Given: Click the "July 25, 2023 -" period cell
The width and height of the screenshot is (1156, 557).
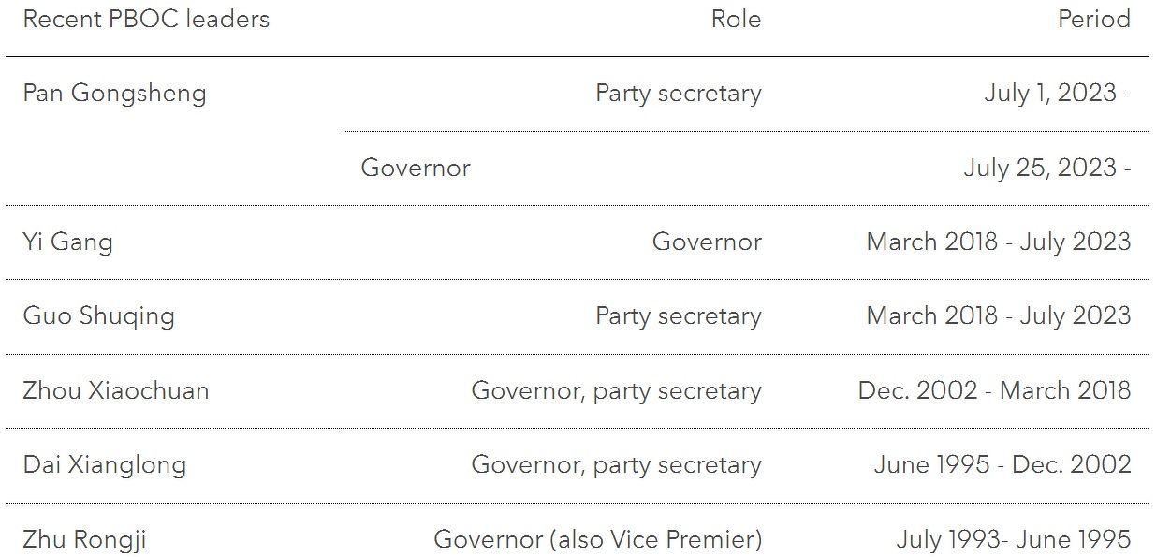Looking at the screenshot, I should [1046, 168].
